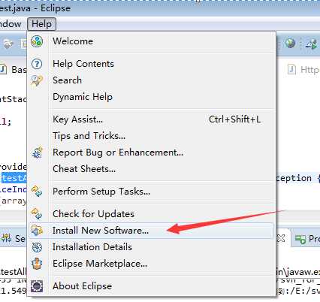Viewport: 320px width, 302px height.
Task: Select About Eclipse
Action: coord(151,286)
